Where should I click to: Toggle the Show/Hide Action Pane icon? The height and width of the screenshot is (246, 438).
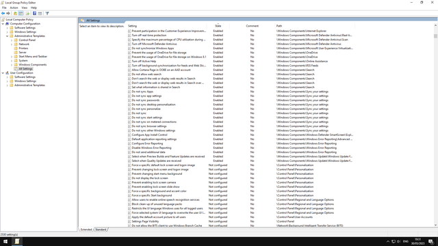(40, 14)
